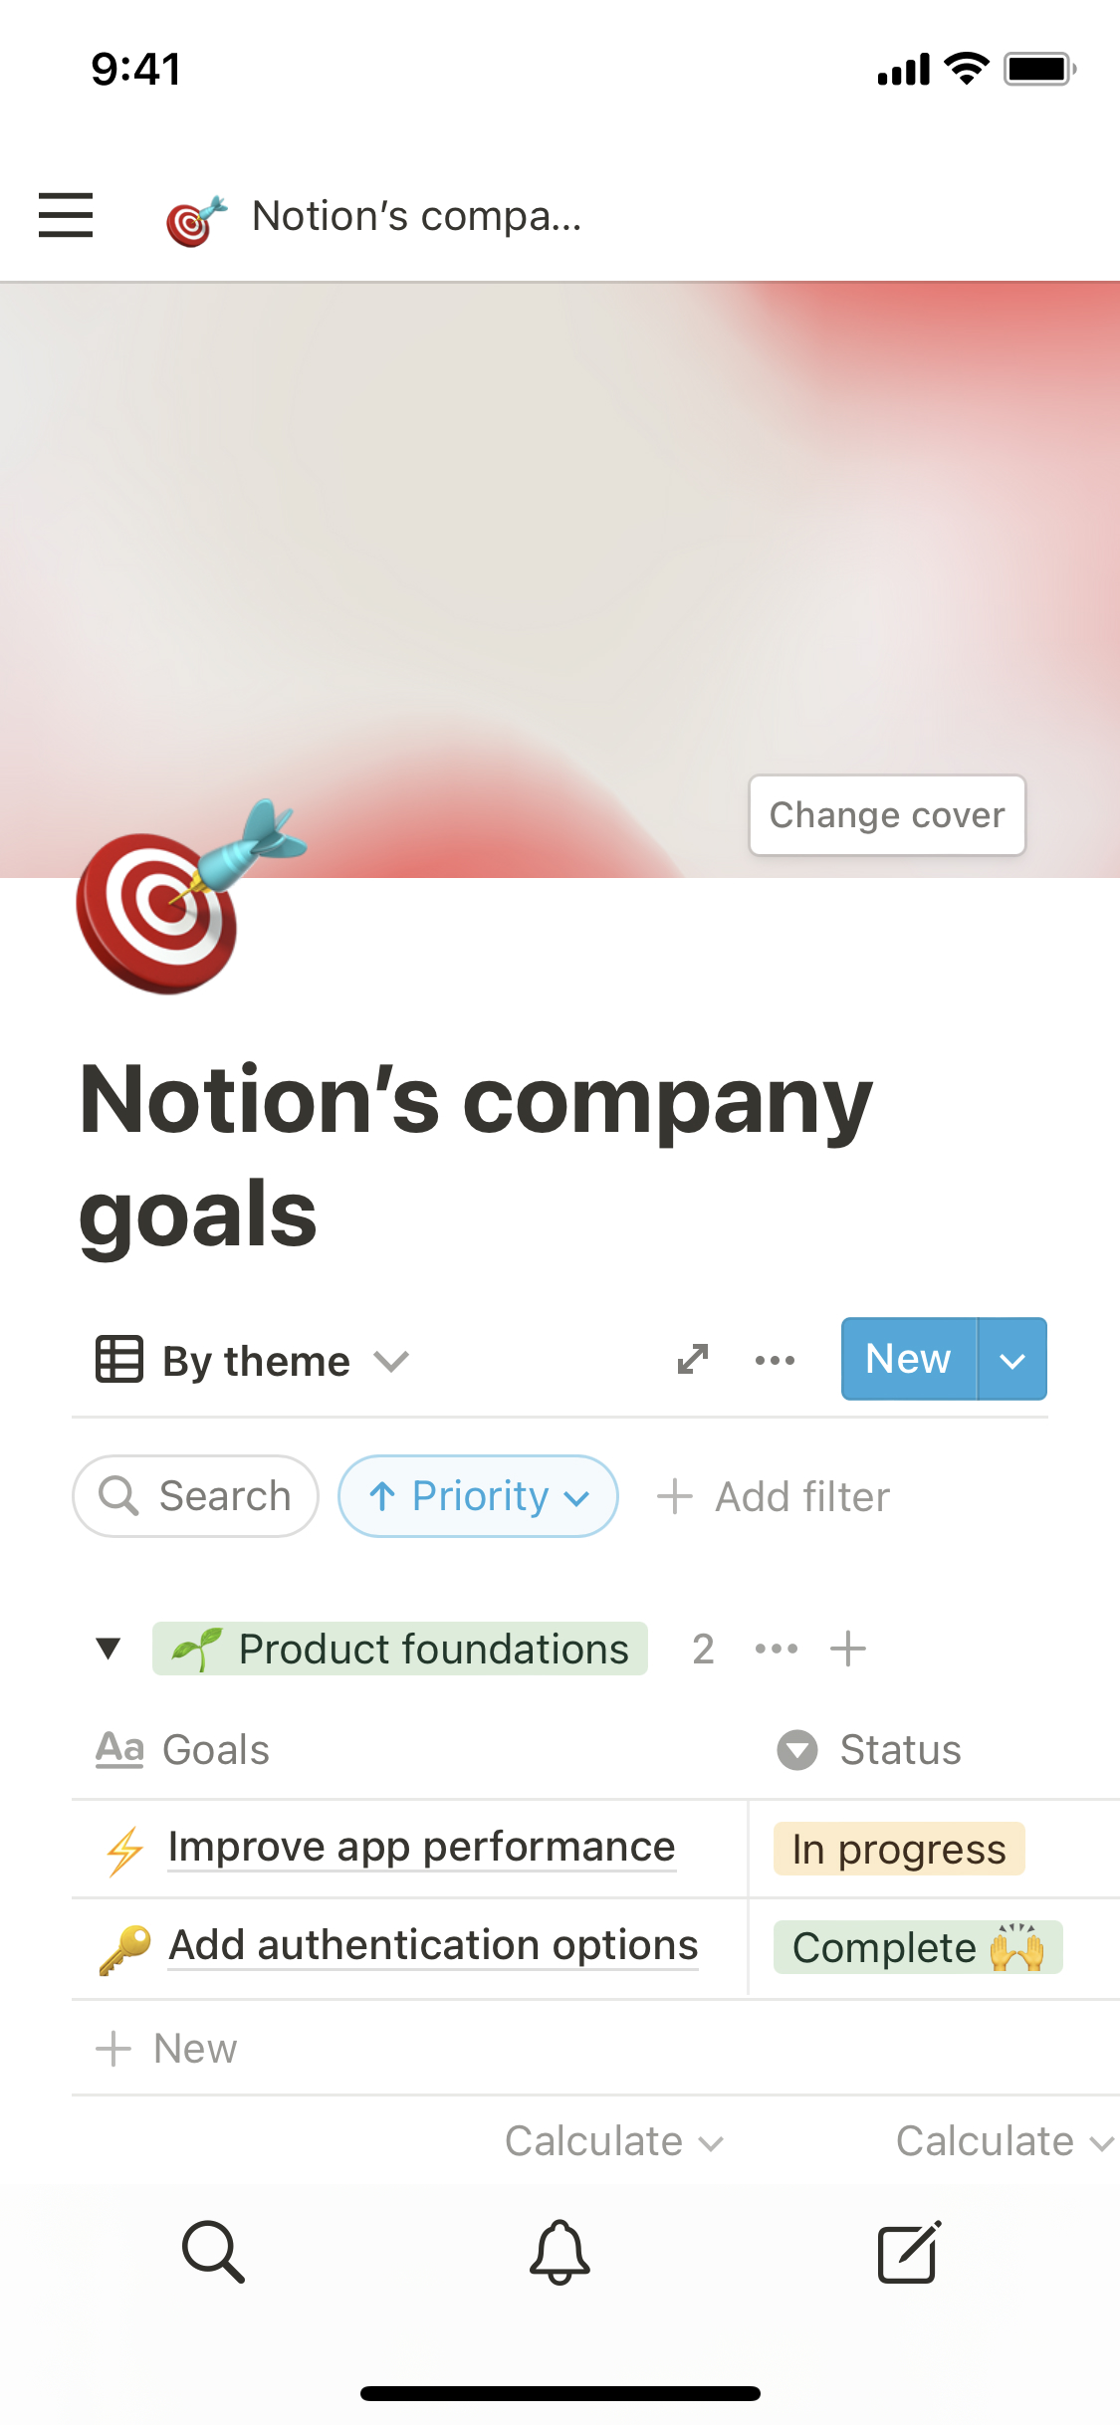The height and width of the screenshot is (2425, 1120).
Task: Collapse the Product foundations group
Action: pyautogui.click(x=109, y=1649)
